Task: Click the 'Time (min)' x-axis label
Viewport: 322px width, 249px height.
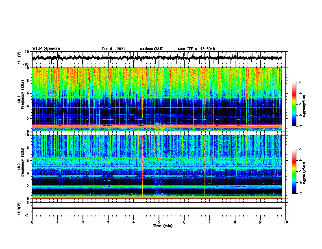Action: click(163, 226)
